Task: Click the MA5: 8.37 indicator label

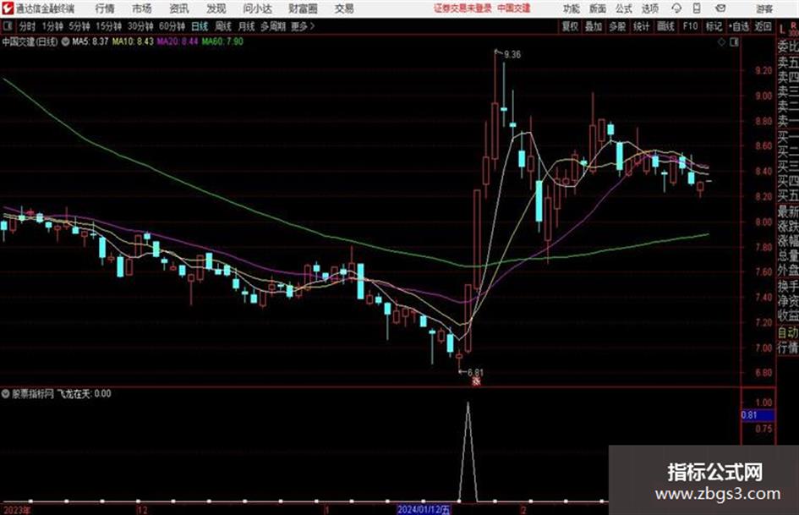Action: pyautogui.click(x=90, y=41)
